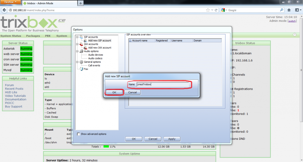
Task: Select Add new SIP account tree item
Action: pyautogui.click(x=99, y=41)
